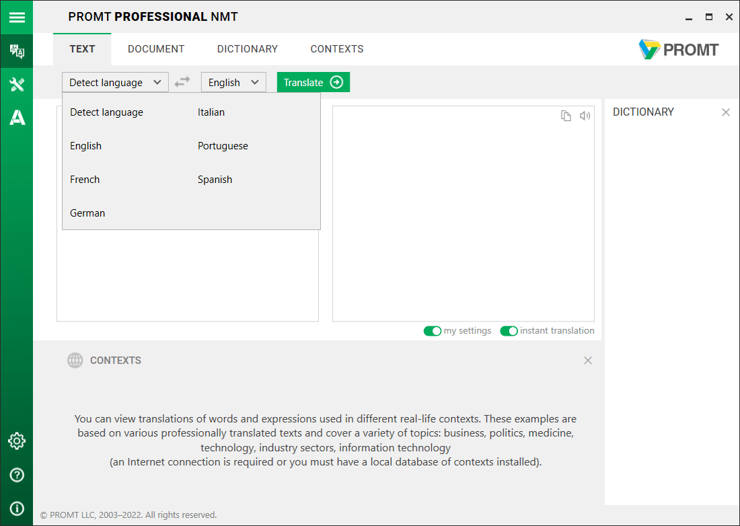
Task: Open the English target language dropdown
Action: coord(233,82)
